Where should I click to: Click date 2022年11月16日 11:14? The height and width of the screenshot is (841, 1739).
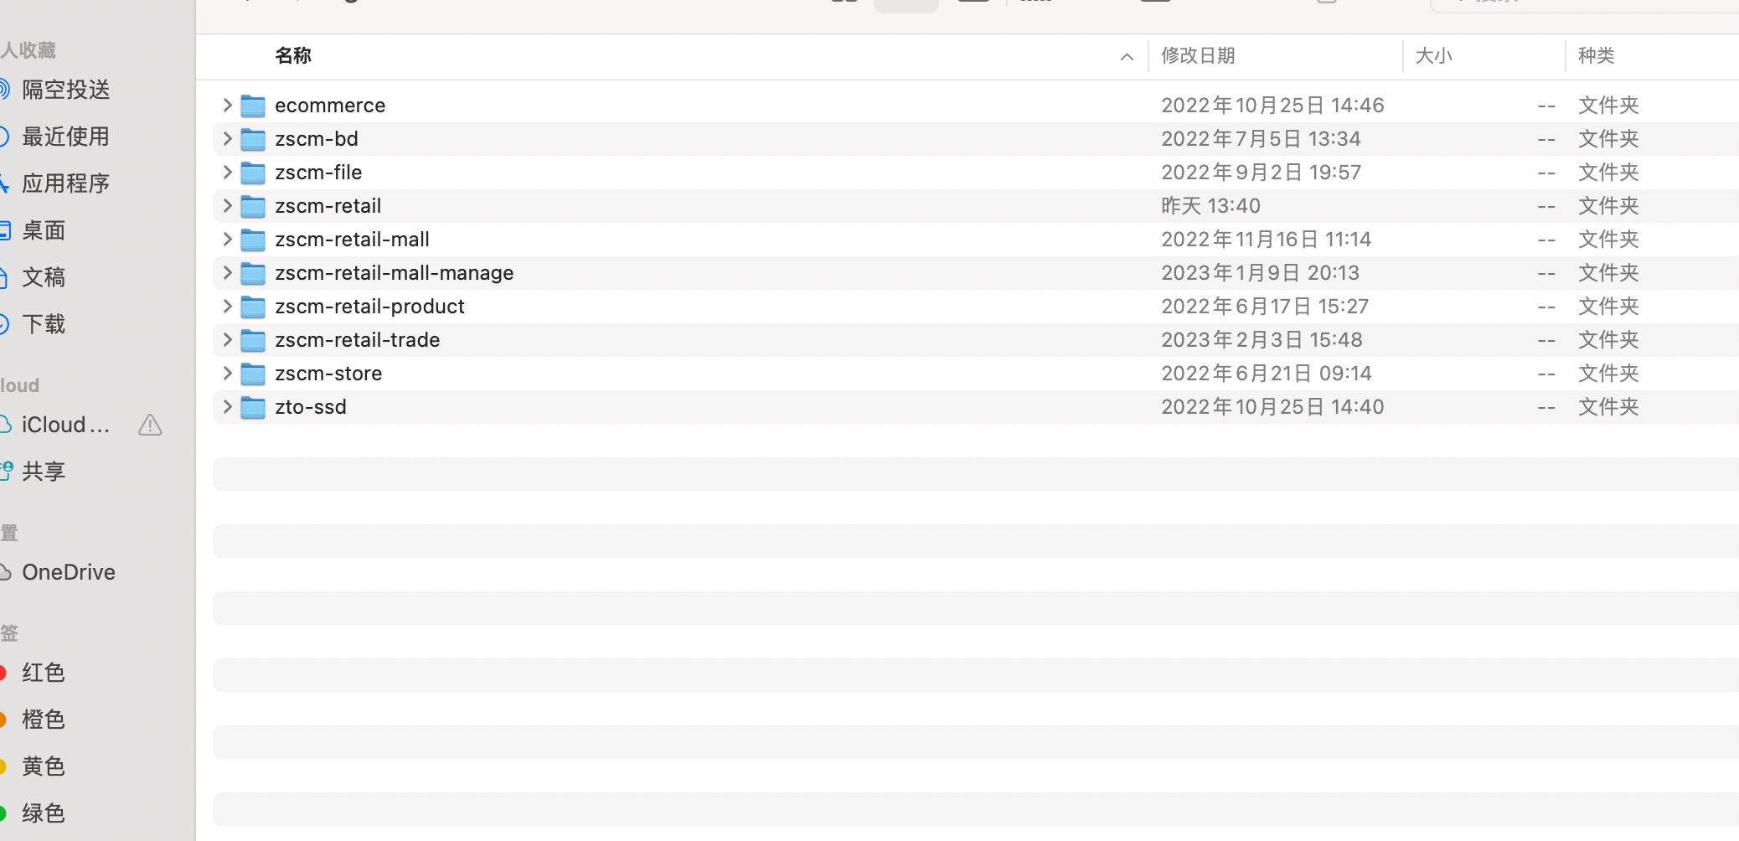point(1266,240)
